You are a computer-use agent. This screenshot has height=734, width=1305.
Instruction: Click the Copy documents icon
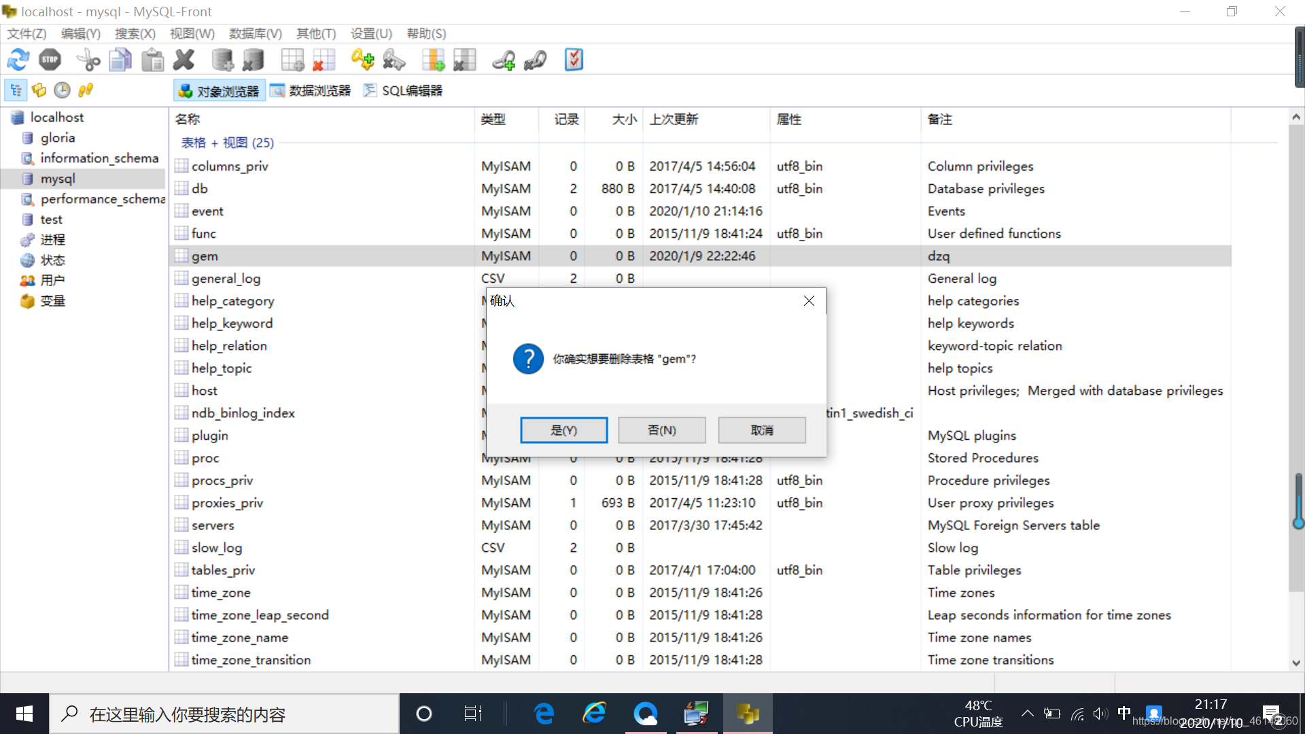[120, 60]
